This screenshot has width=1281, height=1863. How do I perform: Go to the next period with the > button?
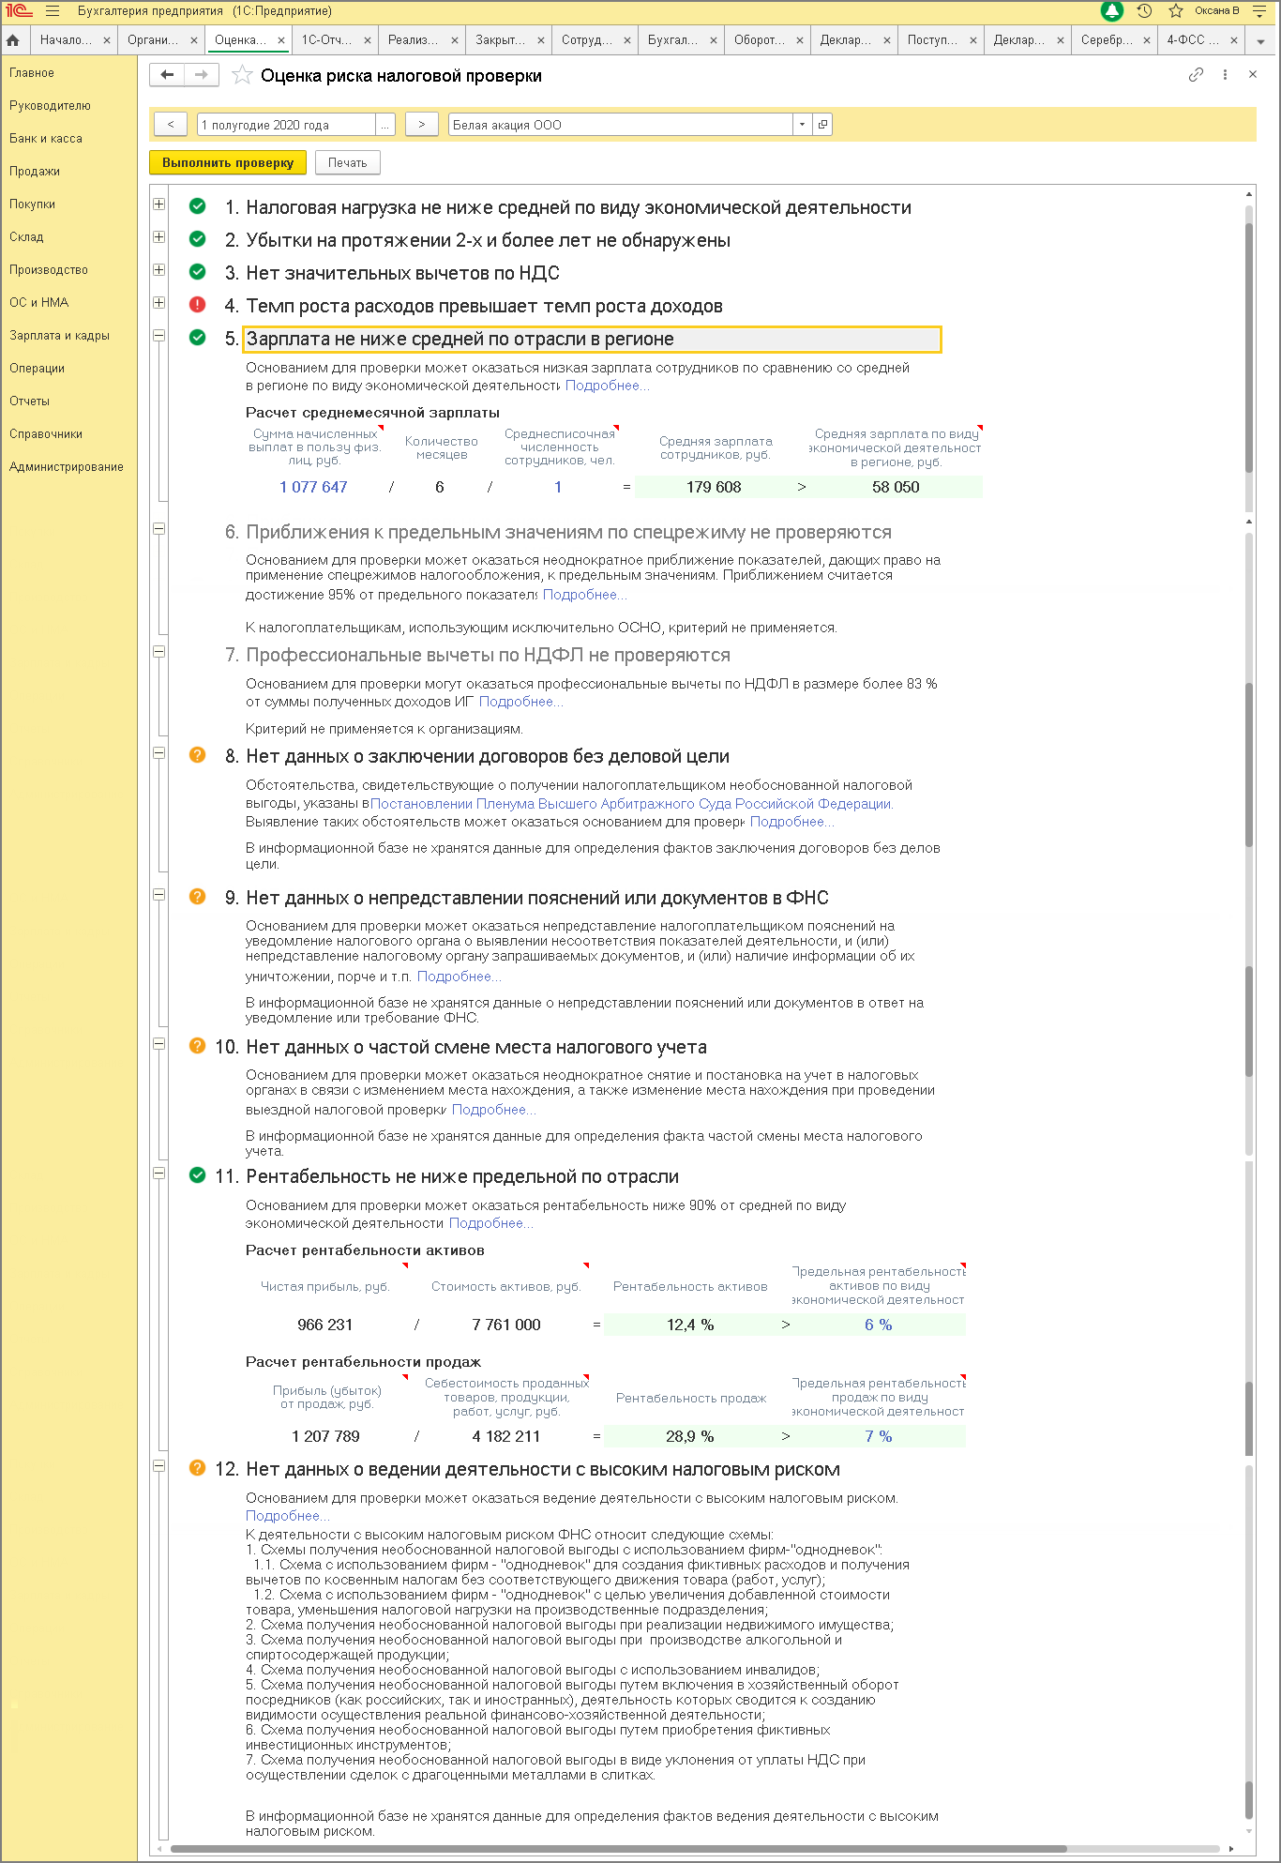point(421,125)
